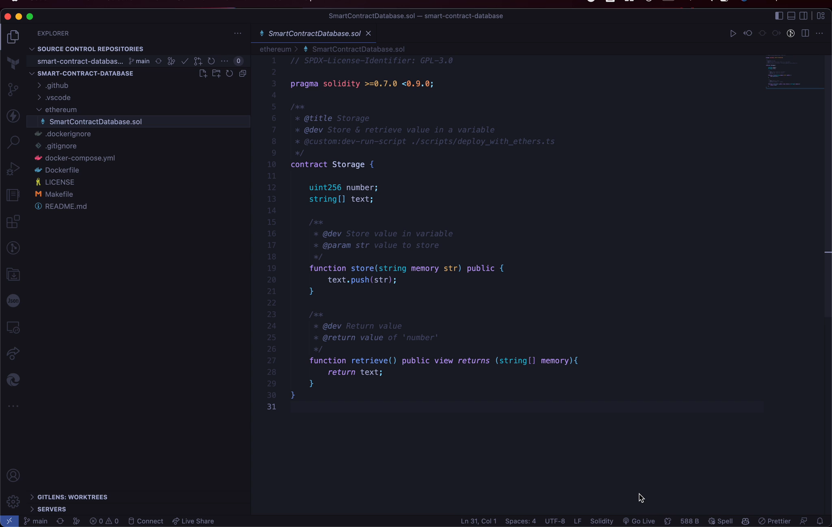The image size is (832, 527).
Task: Select SmartContractDatabase.sol editor tab
Action: [x=314, y=34]
